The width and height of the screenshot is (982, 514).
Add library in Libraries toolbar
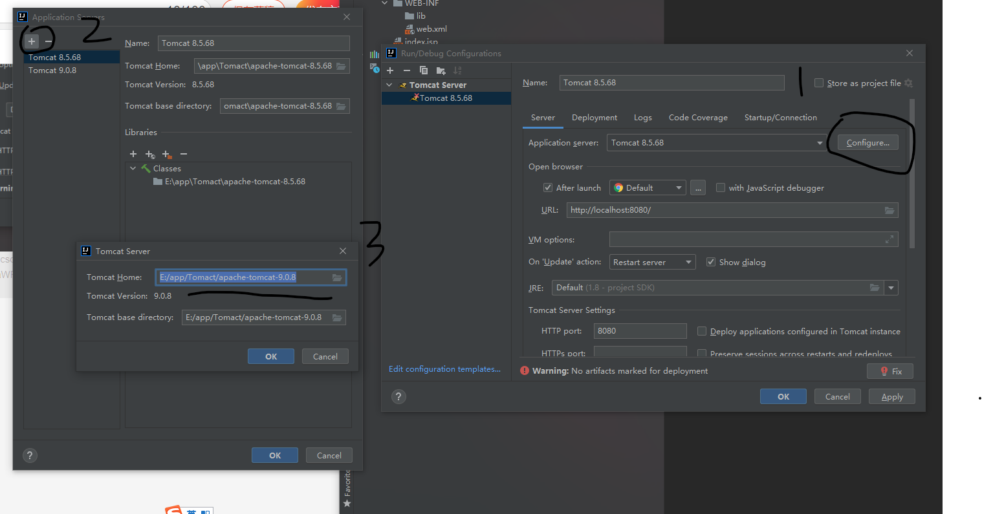pos(133,154)
